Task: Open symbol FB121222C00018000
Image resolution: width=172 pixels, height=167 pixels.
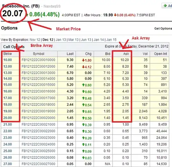Action: coord(39,104)
